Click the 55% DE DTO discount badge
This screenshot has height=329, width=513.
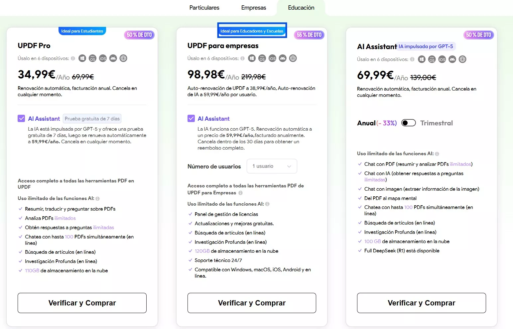pos(309,35)
